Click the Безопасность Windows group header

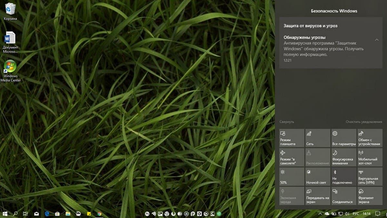[334, 11]
